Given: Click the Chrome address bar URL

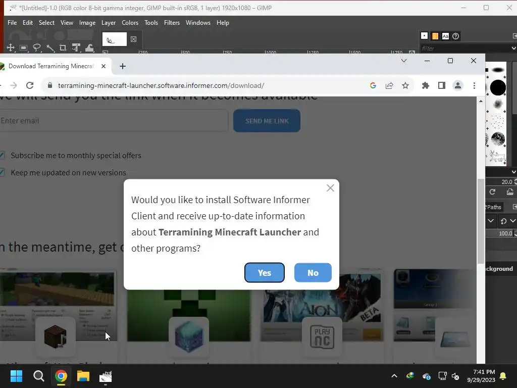Looking at the screenshot, I should pyautogui.click(x=161, y=85).
